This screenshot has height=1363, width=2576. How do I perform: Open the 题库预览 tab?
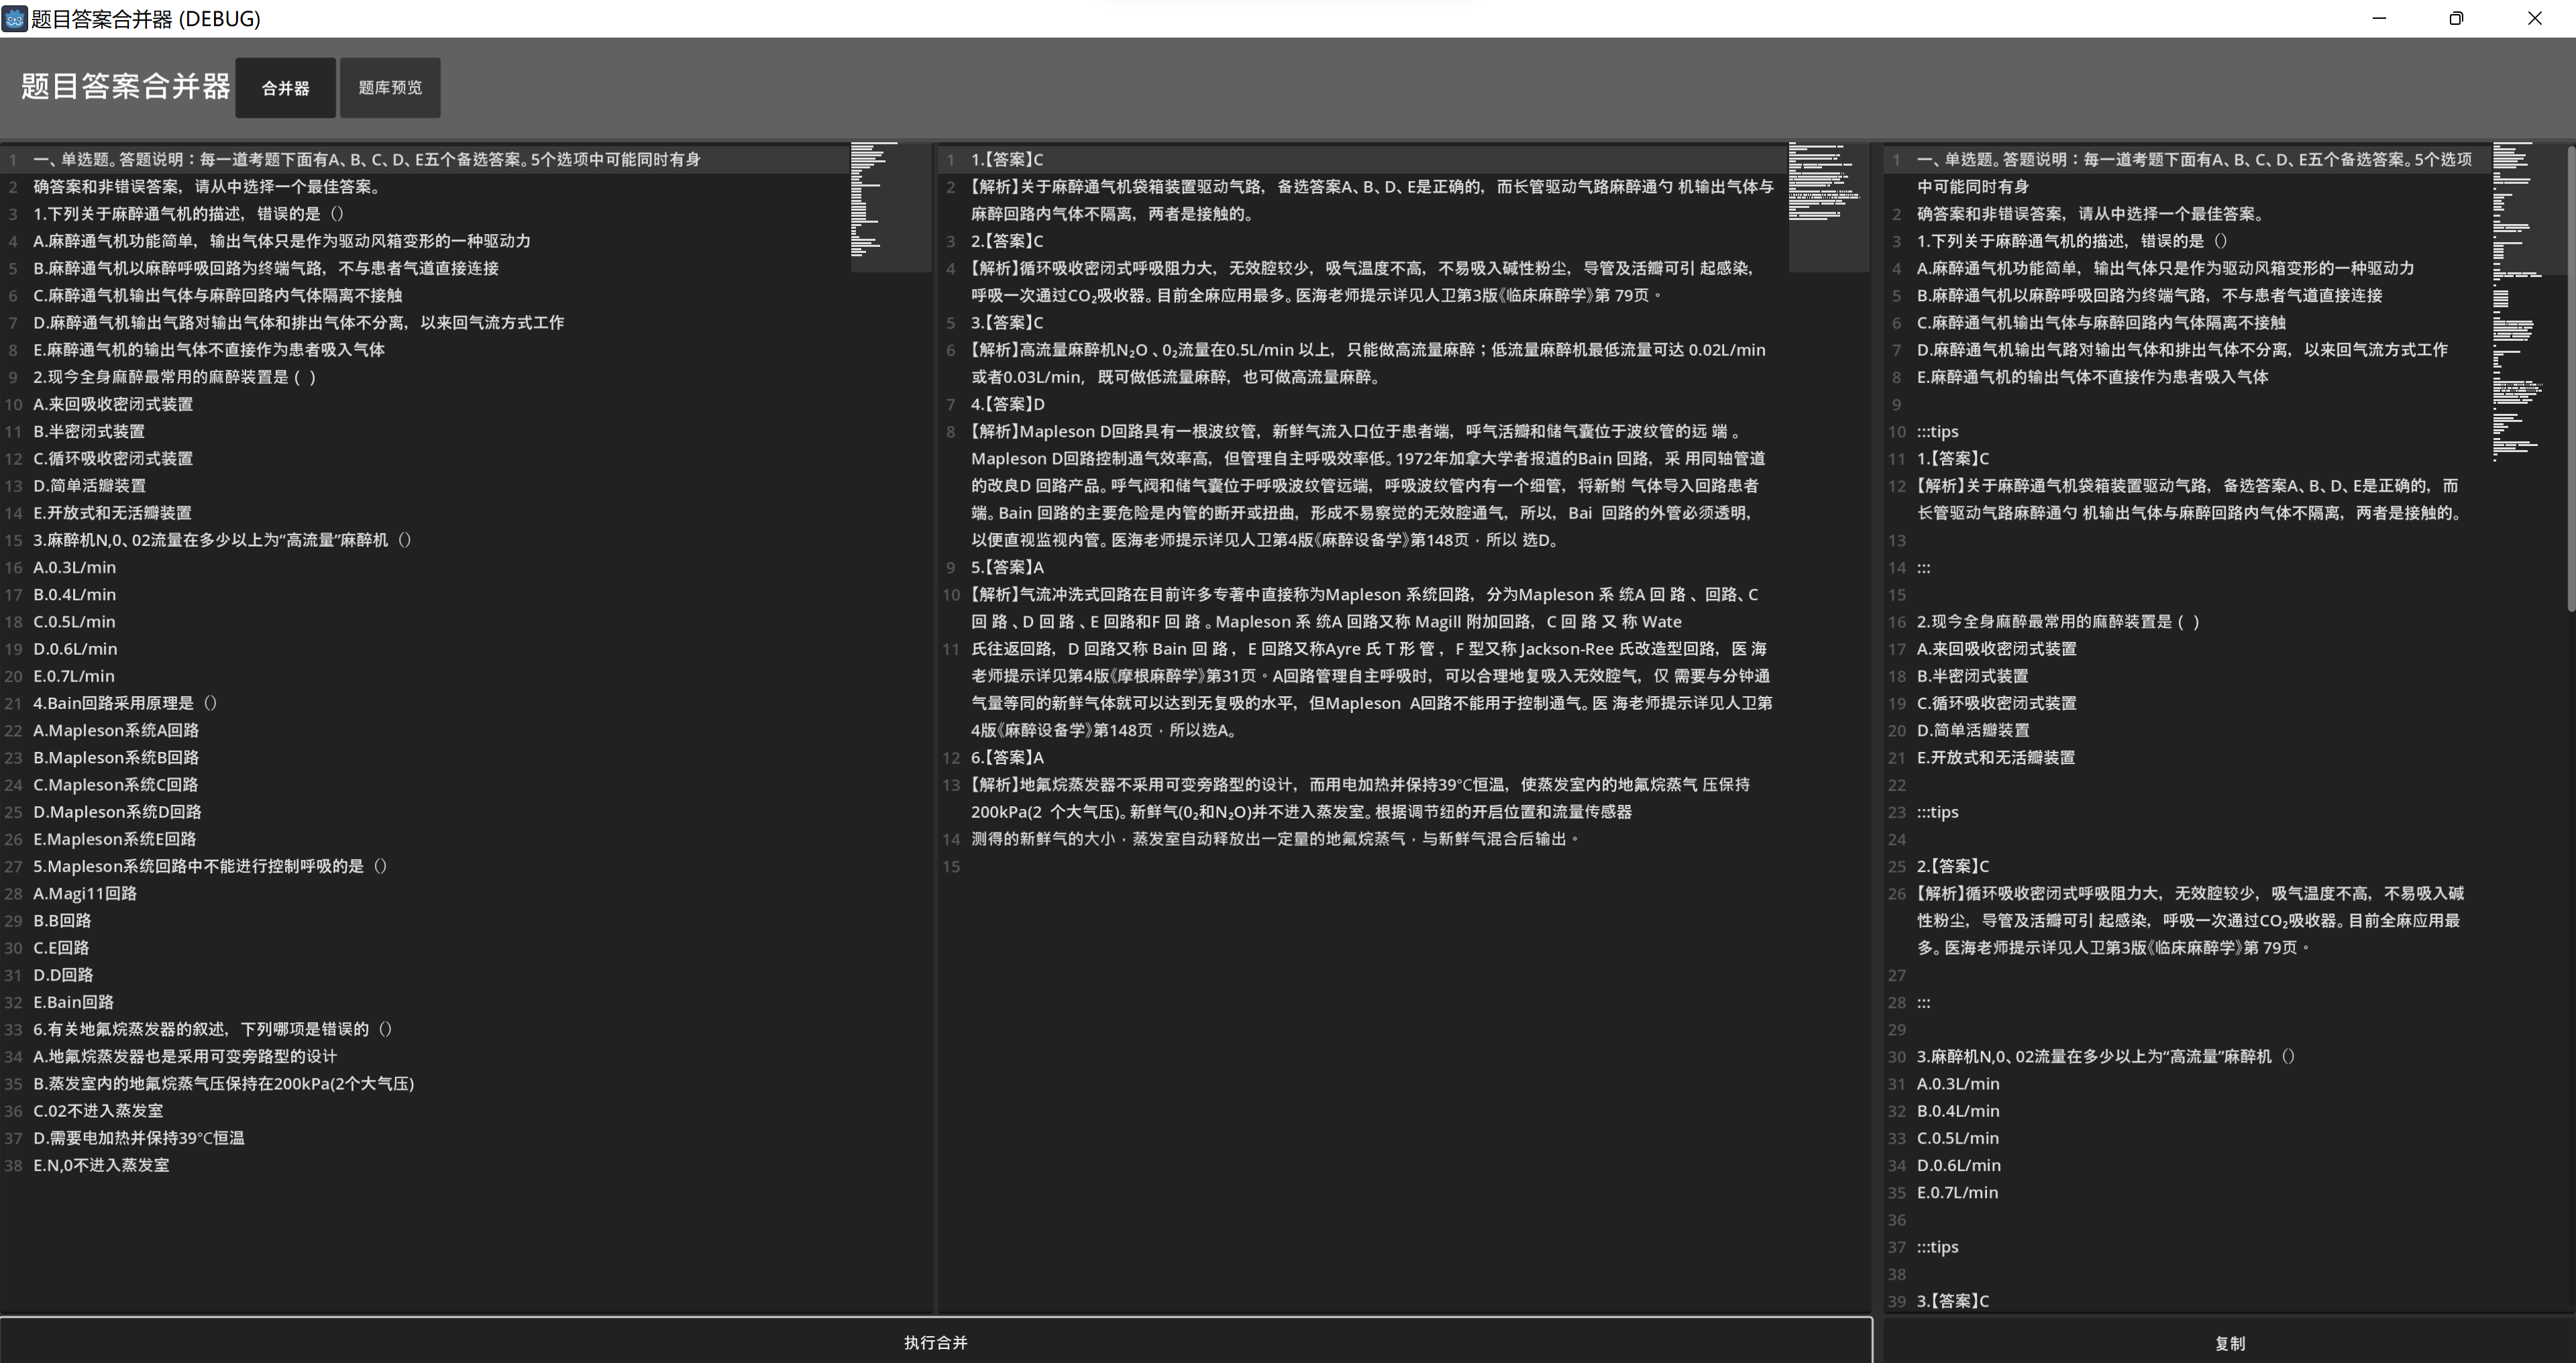(x=390, y=88)
